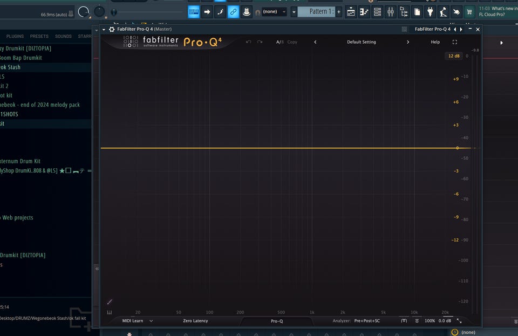This screenshot has height=336, width=518.
Task: Switch to the PLUGINS browser tab
Action: [15, 36]
